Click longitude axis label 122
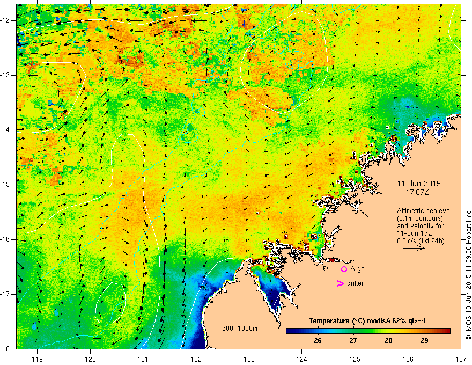This screenshot has height=365, width=472. 196,359
